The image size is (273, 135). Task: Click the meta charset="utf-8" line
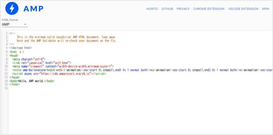pos(29,59)
